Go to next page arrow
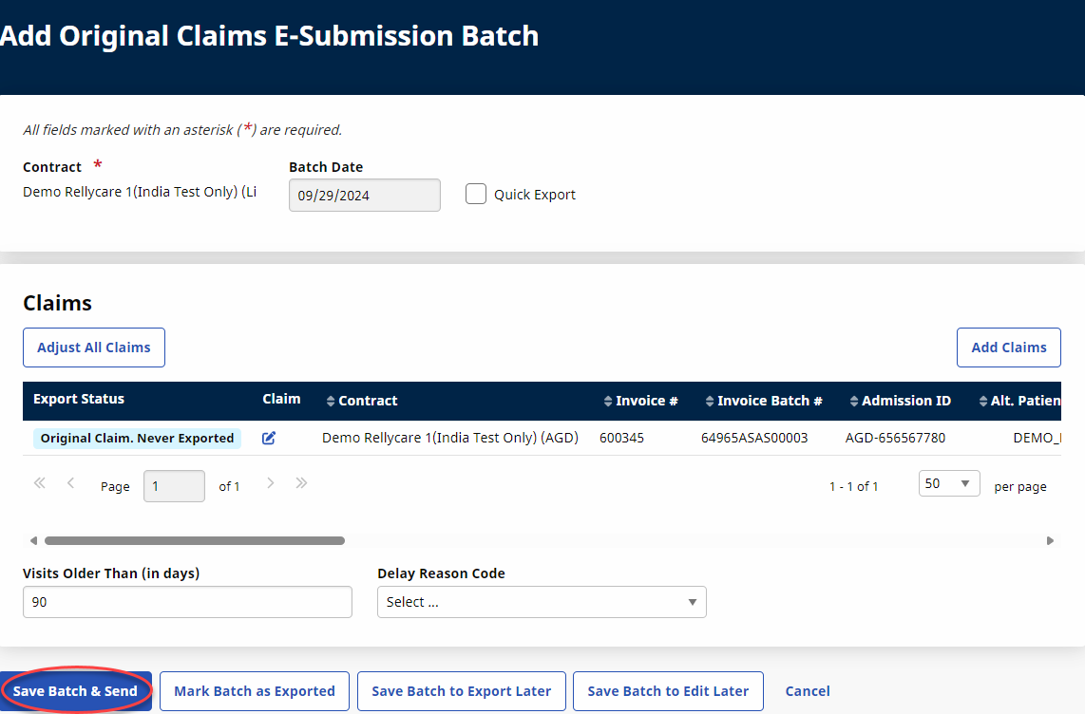This screenshot has width=1085, height=714. coord(271,483)
